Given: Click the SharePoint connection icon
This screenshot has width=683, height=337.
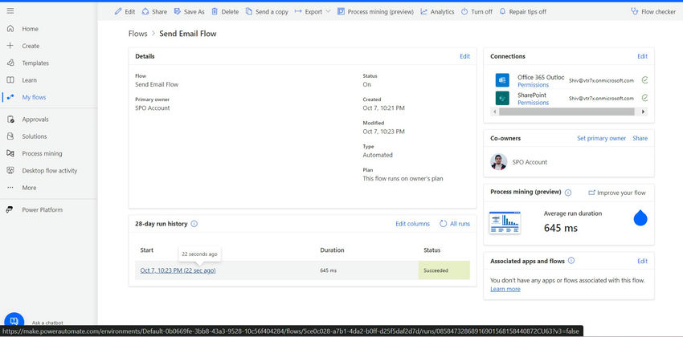Looking at the screenshot, I should coord(502,98).
